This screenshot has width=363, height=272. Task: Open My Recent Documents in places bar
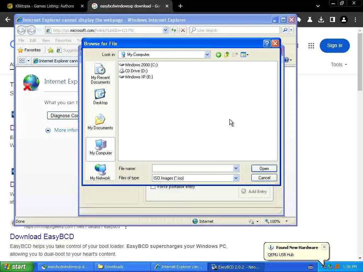(100, 74)
